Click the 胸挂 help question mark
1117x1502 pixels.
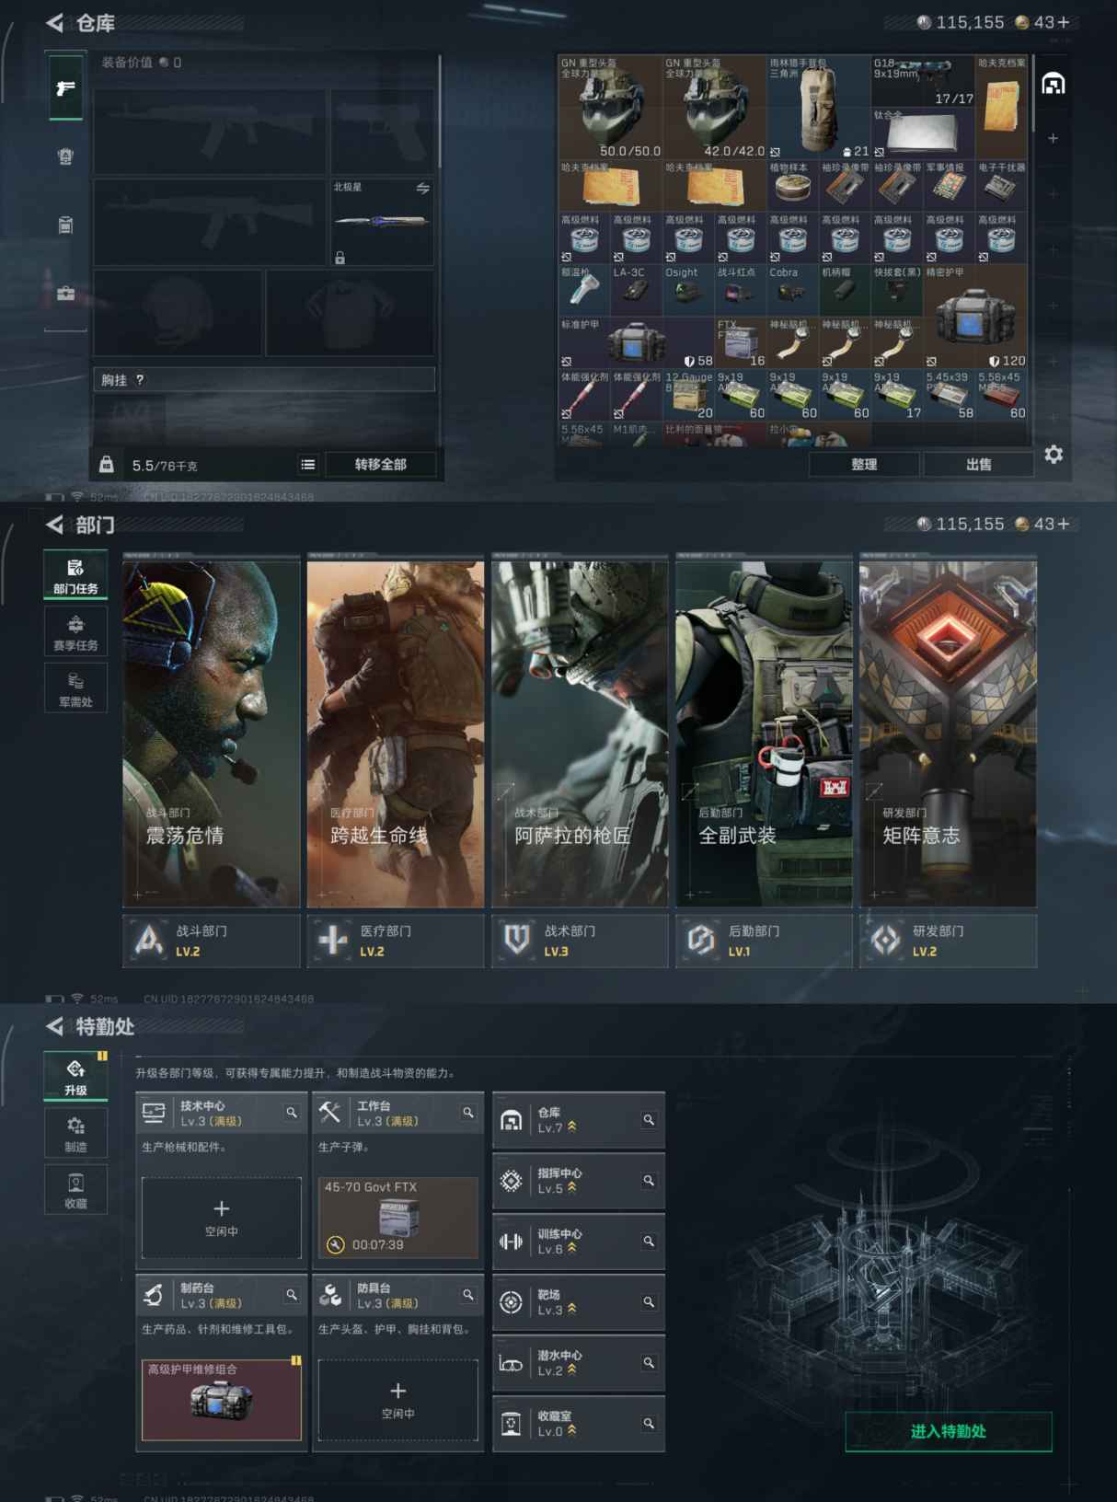(x=140, y=380)
